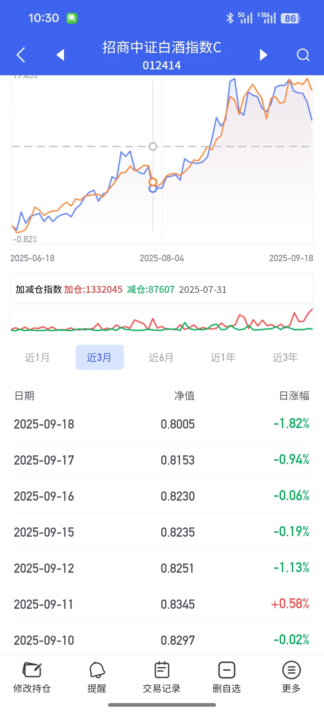Tap the 提醒 bell reminder icon

(x=97, y=670)
